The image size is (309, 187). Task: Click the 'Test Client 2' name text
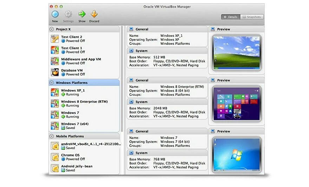[72, 37]
